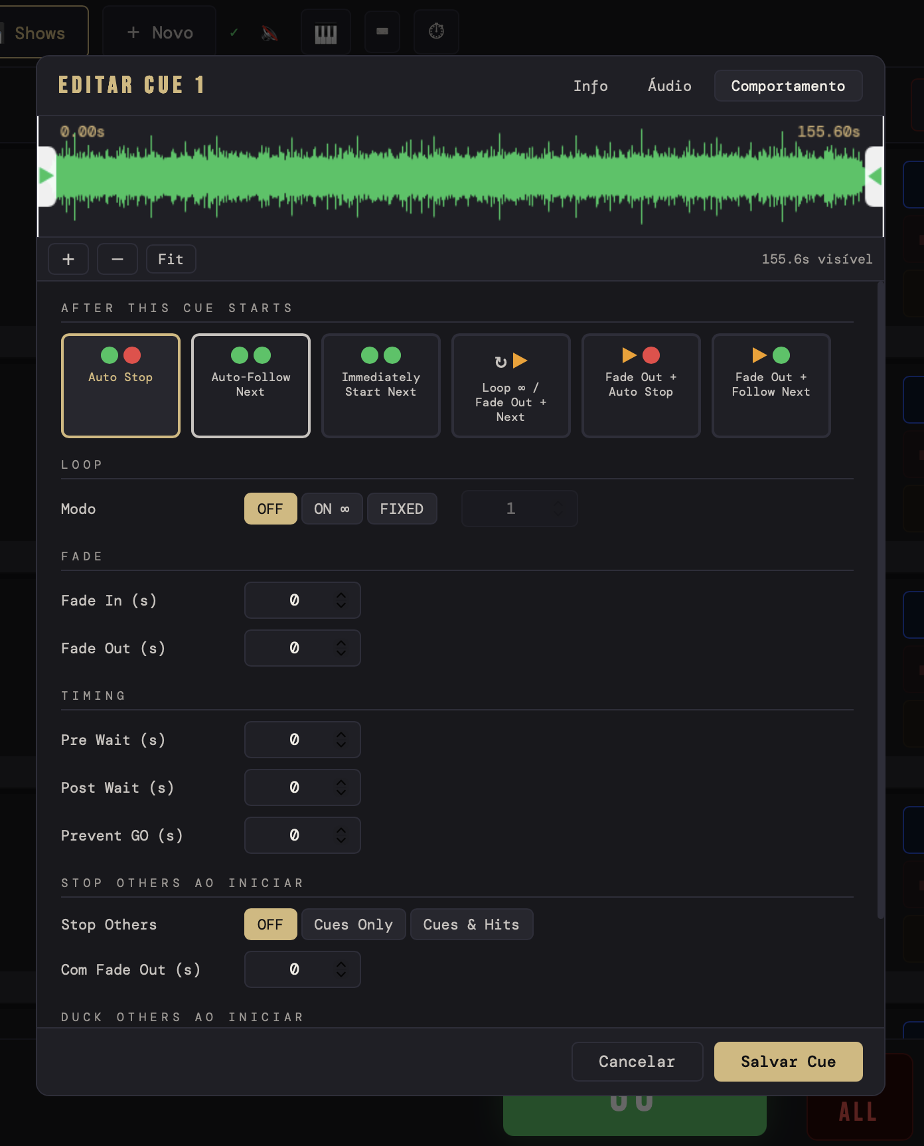Select the Auto-Follow Next behavior card
The image size is (924, 1146).
[x=251, y=386]
